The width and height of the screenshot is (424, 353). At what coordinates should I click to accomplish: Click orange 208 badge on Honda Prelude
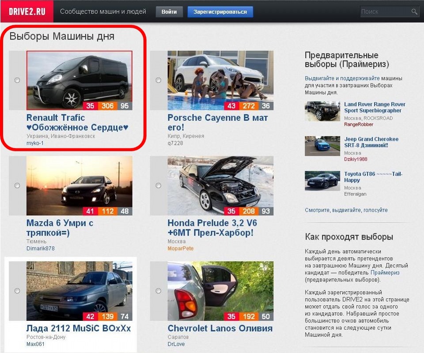[249, 211]
